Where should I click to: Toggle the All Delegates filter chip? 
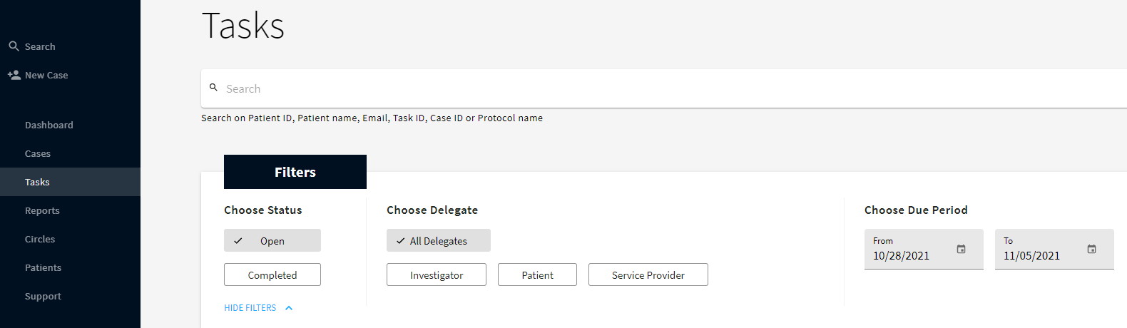coord(438,241)
